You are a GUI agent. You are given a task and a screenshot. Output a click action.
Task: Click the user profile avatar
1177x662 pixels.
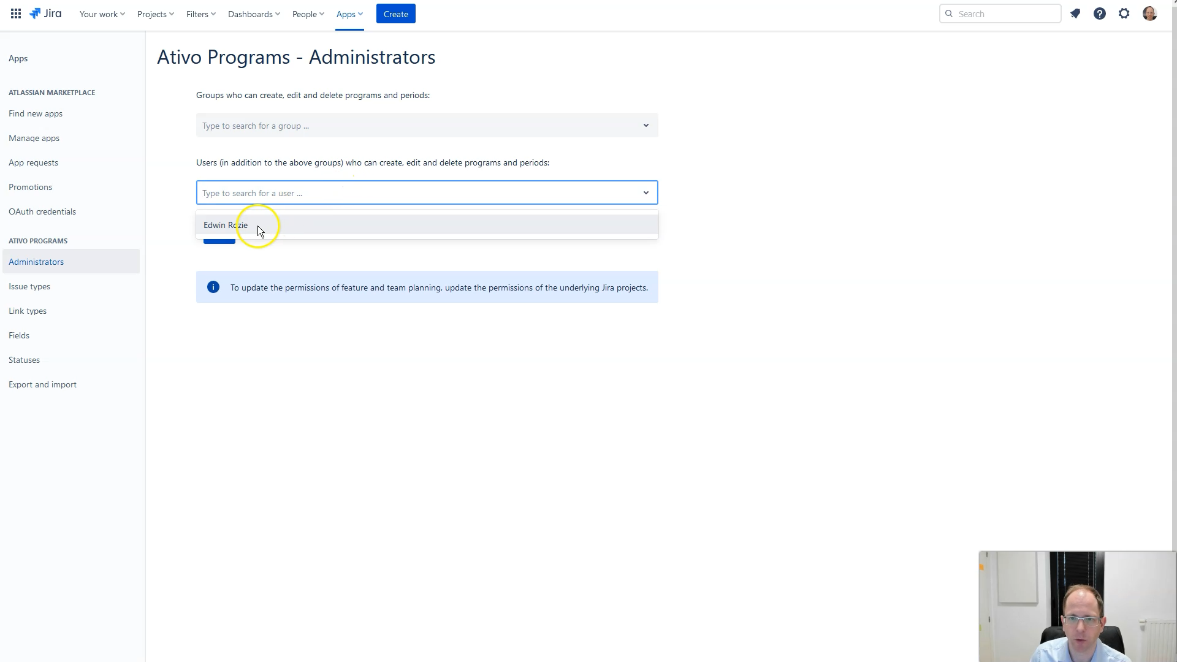click(x=1149, y=13)
